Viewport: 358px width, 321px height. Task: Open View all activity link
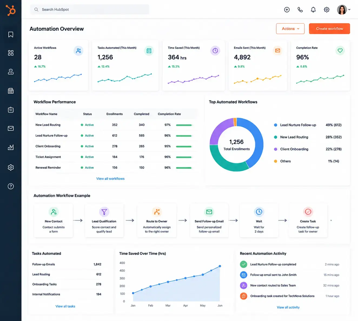pos(288,307)
